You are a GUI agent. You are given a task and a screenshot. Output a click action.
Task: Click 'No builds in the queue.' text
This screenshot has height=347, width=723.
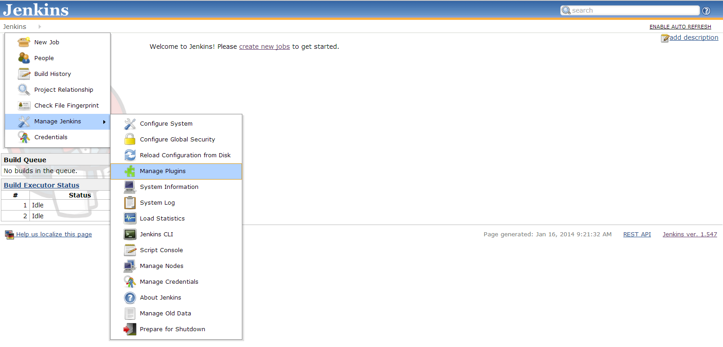[40, 171]
